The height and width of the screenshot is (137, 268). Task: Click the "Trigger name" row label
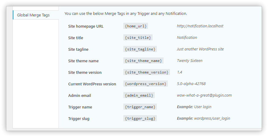(80, 107)
